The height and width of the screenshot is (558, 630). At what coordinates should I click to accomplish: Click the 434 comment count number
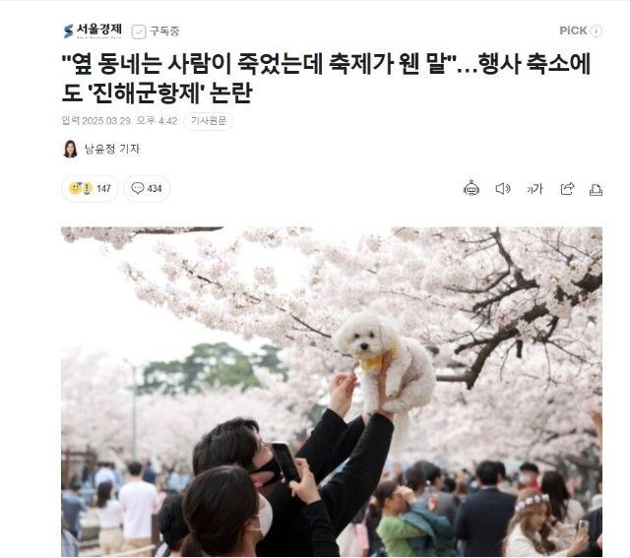(155, 188)
